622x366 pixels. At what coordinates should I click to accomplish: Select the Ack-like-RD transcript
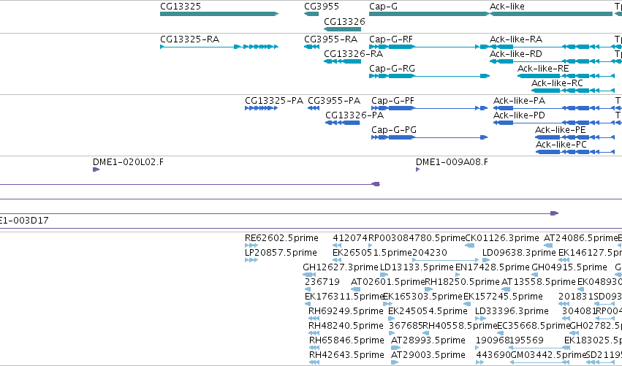pos(552,61)
